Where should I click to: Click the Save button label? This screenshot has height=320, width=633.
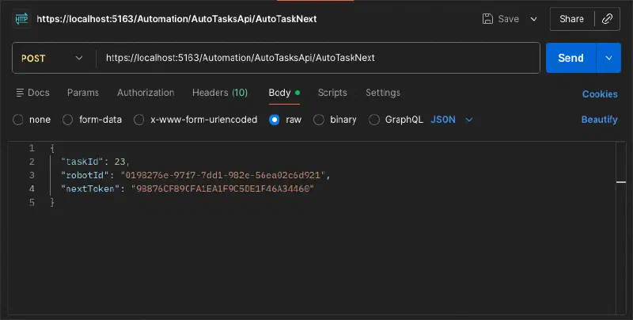pos(508,19)
